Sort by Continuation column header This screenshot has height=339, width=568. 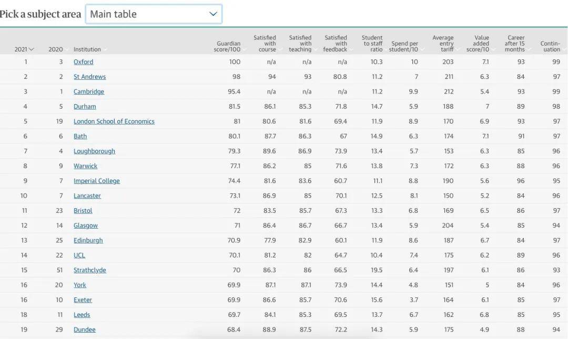point(550,46)
